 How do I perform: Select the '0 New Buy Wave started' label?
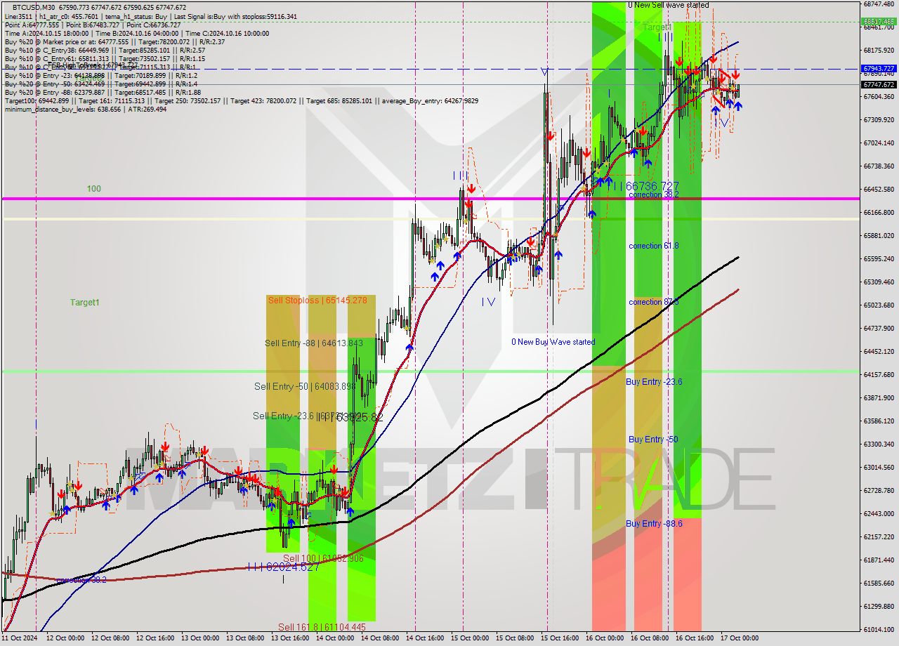(553, 342)
